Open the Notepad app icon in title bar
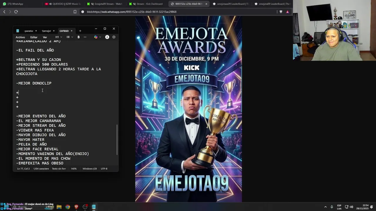This screenshot has width=376, height=211. (18, 31)
